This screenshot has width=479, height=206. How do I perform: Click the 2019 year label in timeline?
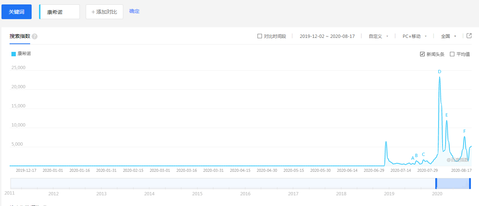click(x=389, y=194)
